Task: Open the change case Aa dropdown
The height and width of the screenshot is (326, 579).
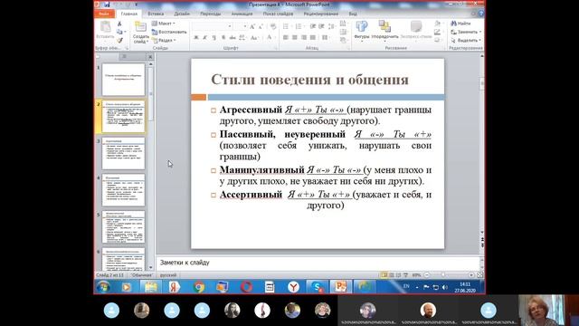Action: (x=254, y=38)
